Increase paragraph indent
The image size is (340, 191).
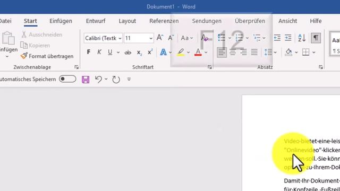coord(288,38)
